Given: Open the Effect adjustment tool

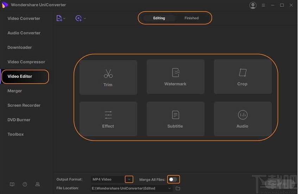Looking at the screenshot, I should click(x=108, y=119).
